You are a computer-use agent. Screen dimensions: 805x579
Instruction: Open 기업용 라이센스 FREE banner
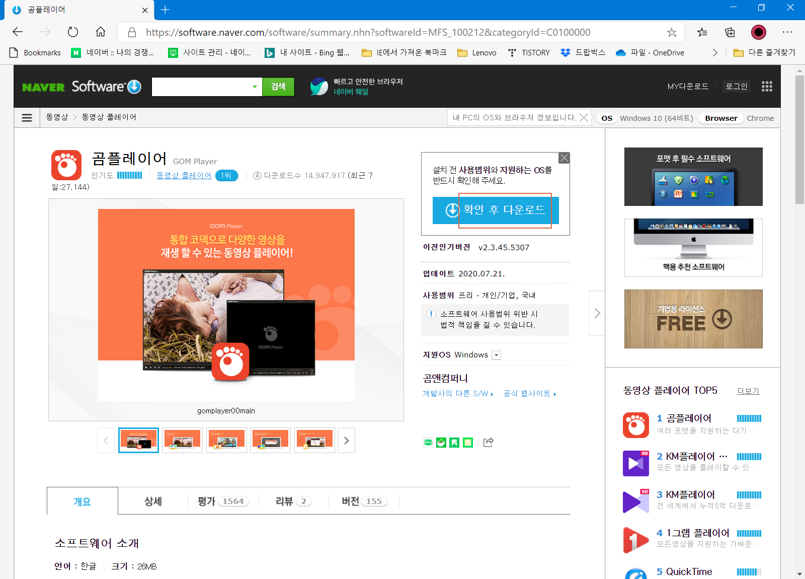tap(693, 319)
